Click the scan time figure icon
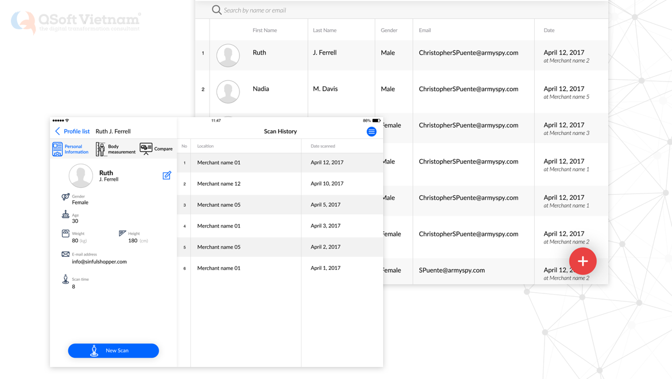 coord(65,279)
